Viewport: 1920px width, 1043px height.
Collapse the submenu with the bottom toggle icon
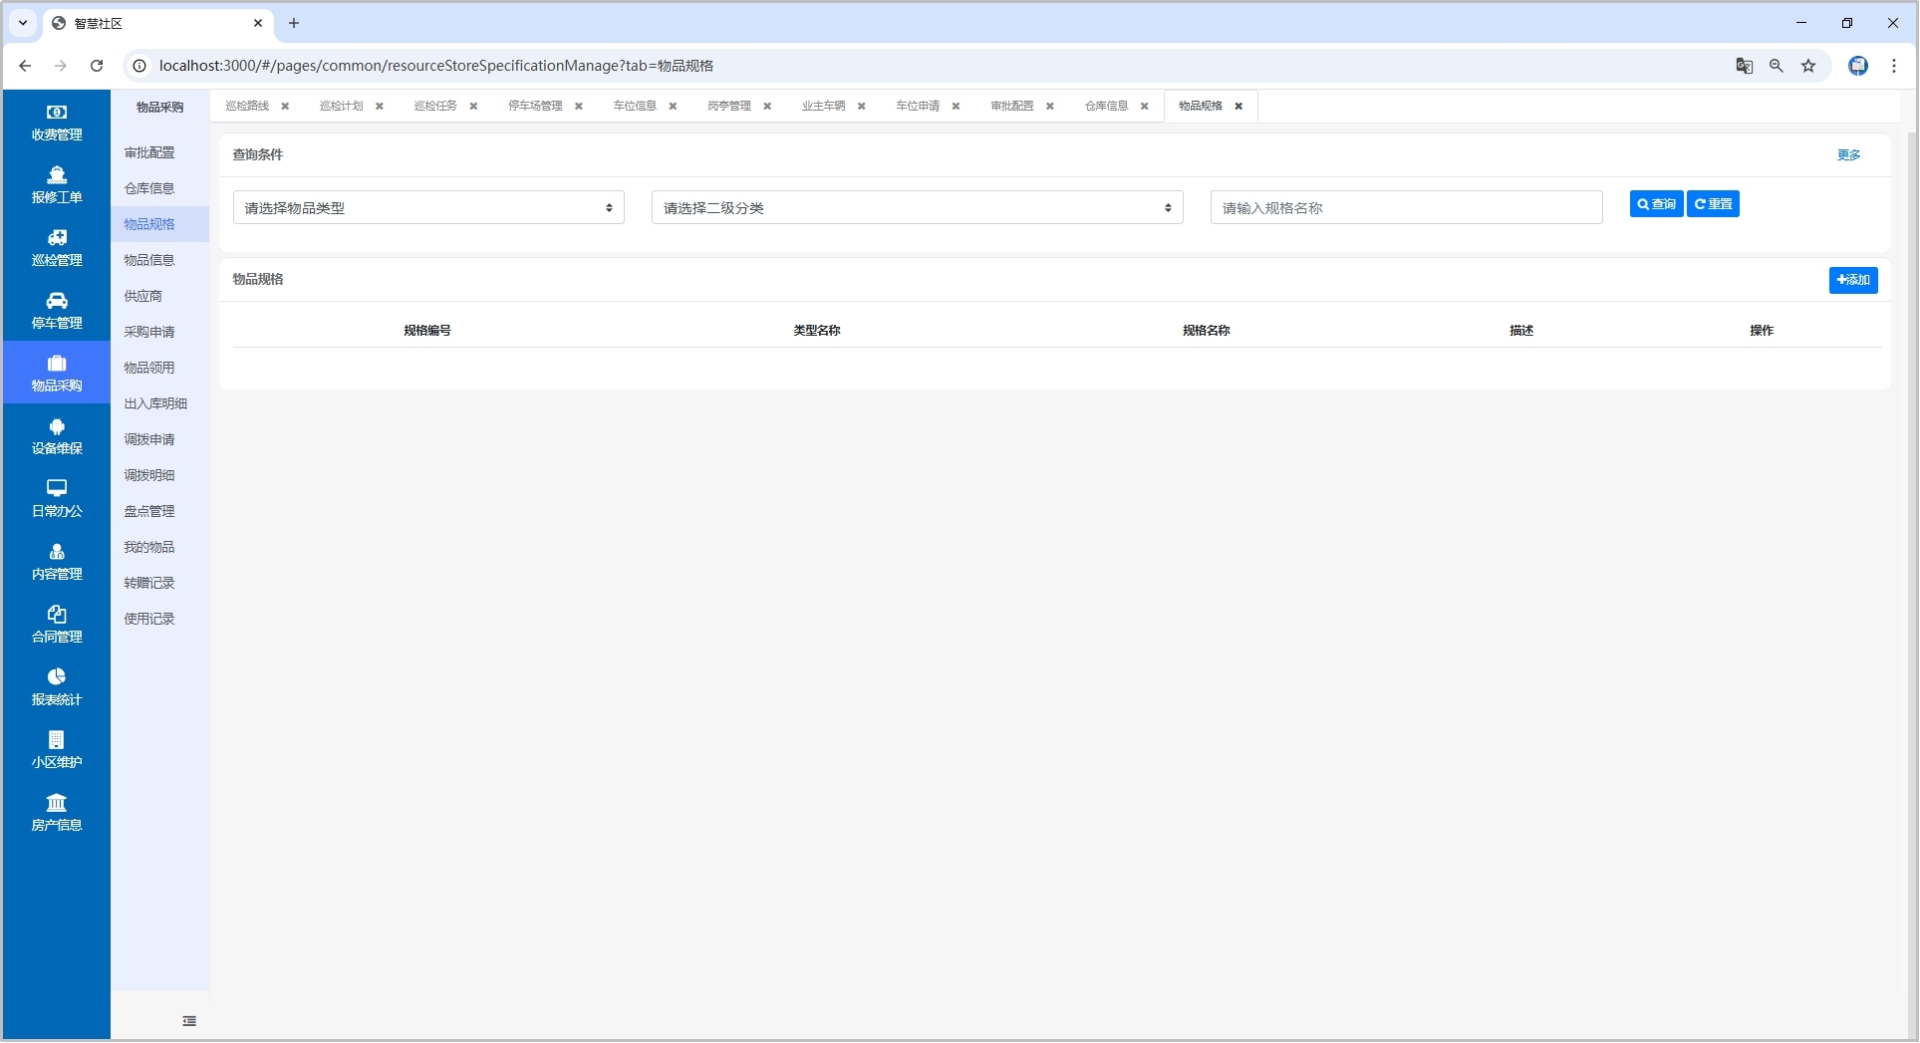click(x=189, y=1021)
